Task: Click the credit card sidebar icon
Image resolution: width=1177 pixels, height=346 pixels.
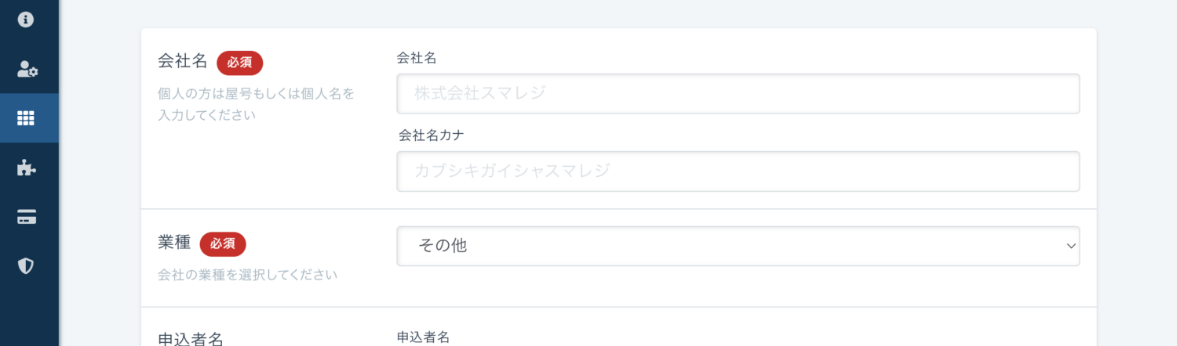Action: (27, 218)
